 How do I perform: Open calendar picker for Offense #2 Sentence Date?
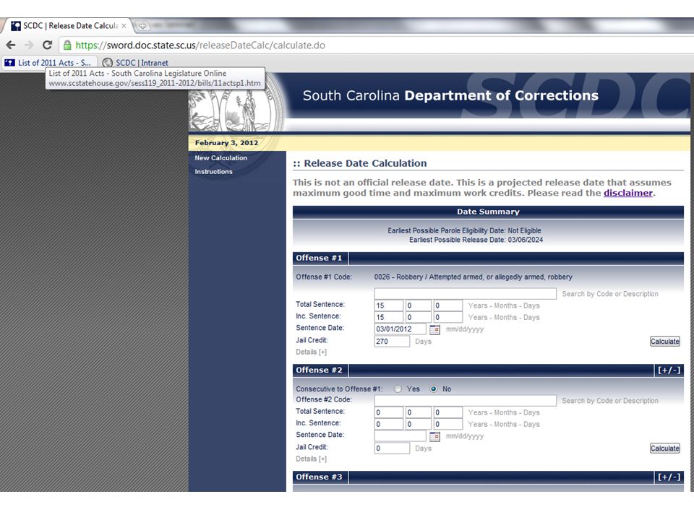tap(434, 436)
